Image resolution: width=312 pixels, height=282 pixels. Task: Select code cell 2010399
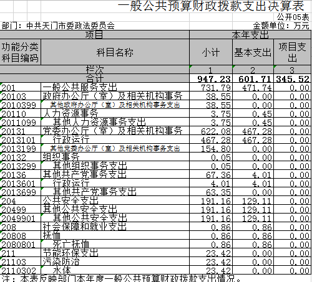pyautogui.click(x=21, y=105)
